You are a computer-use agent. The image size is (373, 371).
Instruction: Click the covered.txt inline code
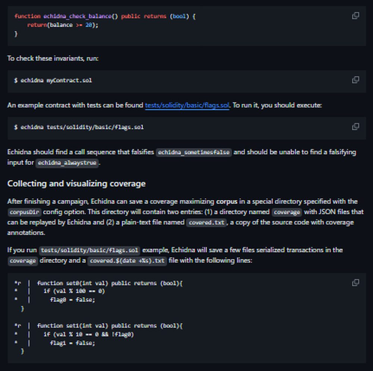[206, 223]
